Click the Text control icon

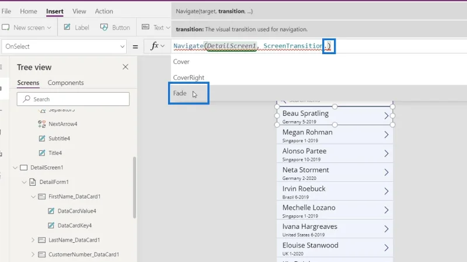click(145, 27)
